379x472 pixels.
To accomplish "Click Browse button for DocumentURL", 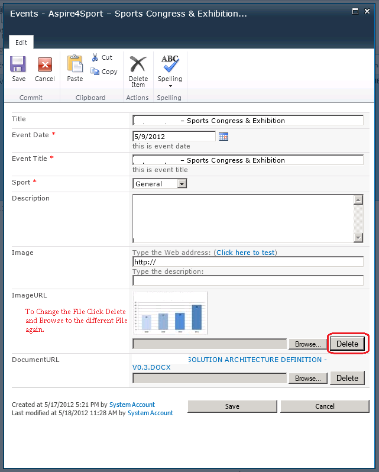I will [307, 379].
